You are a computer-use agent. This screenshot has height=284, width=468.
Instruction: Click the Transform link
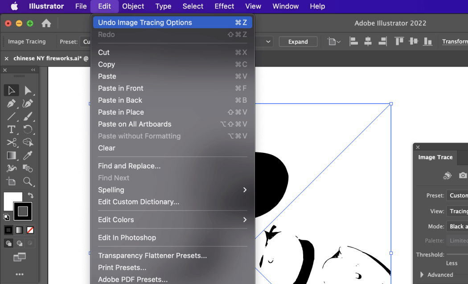(455, 42)
